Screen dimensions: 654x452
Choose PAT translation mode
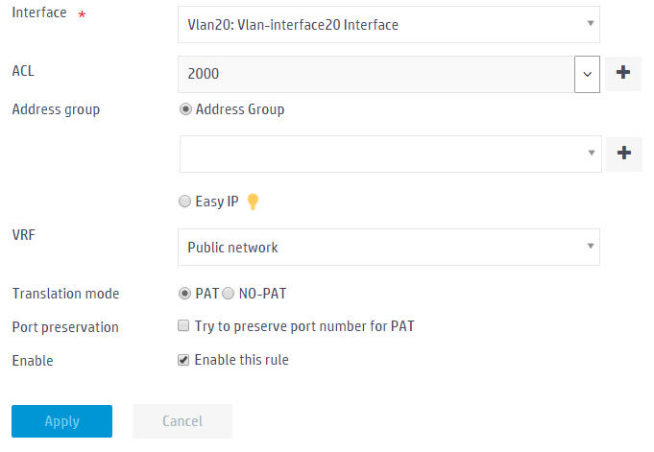click(184, 294)
